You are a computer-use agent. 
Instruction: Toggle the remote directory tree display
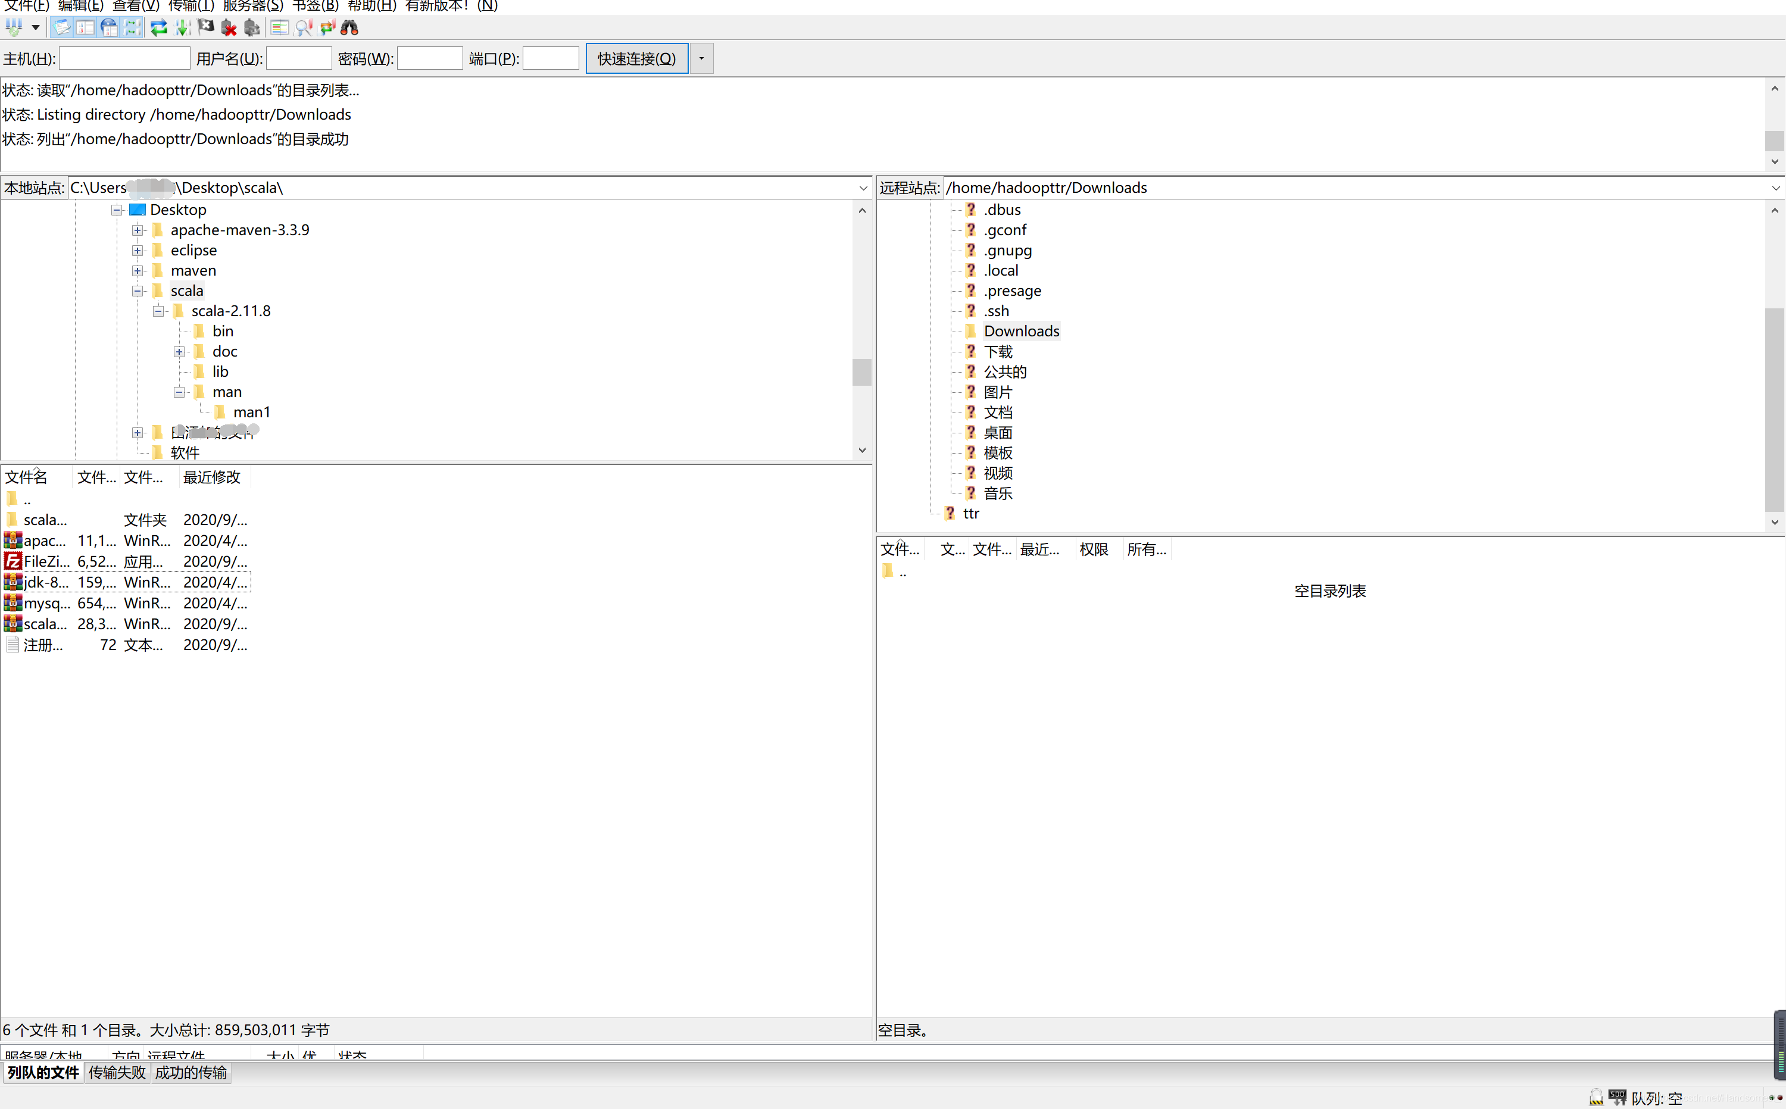click(x=110, y=28)
